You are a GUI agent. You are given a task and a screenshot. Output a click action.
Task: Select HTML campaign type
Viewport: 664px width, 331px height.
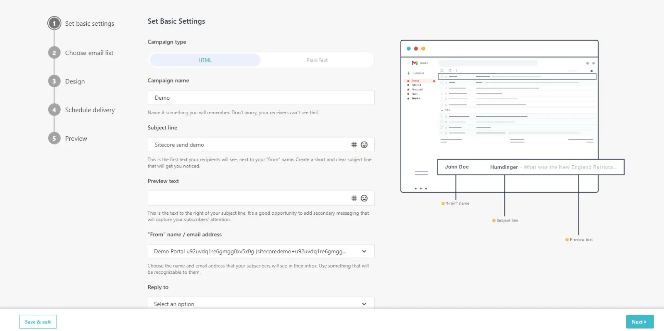point(205,60)
